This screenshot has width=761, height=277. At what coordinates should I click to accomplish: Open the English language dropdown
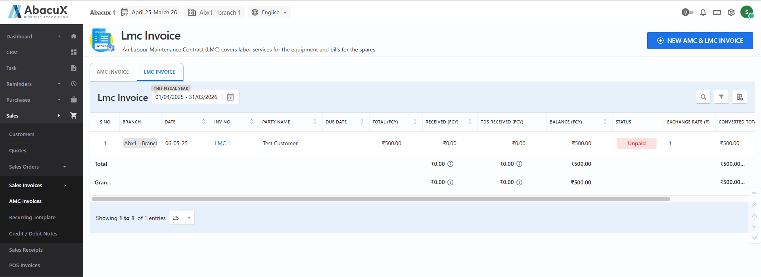coord(269,13)
